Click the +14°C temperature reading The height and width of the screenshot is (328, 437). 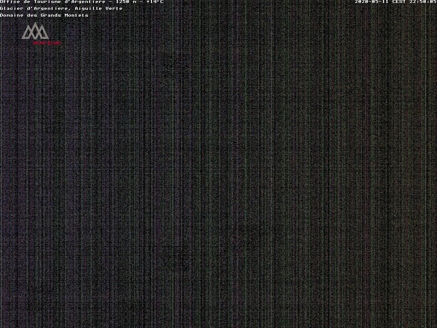coord(155,2)
